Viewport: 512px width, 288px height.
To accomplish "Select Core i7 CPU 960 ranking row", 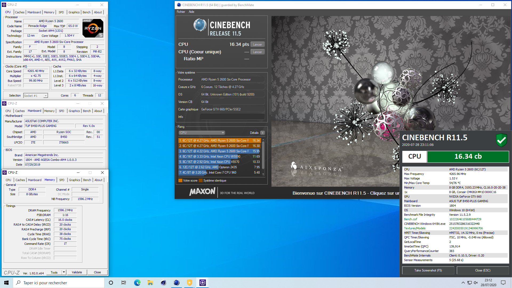I will (220, 173).
